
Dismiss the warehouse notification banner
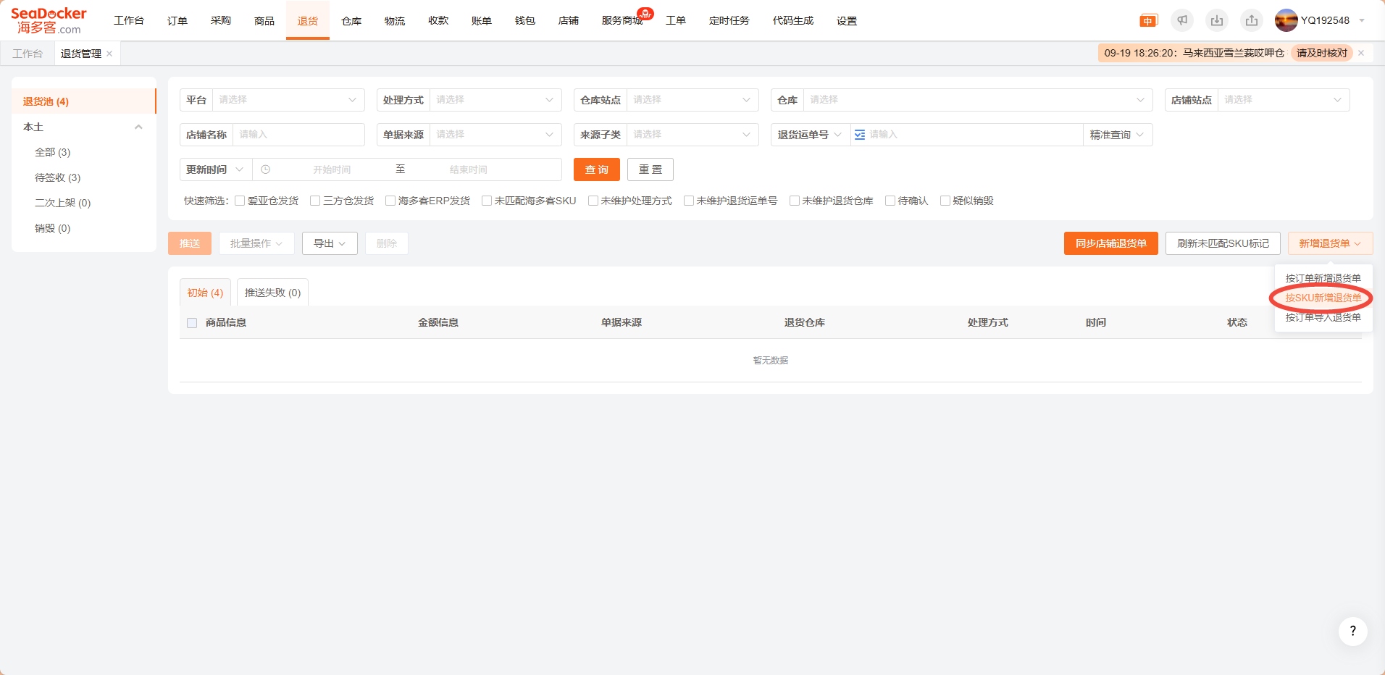1361,53
